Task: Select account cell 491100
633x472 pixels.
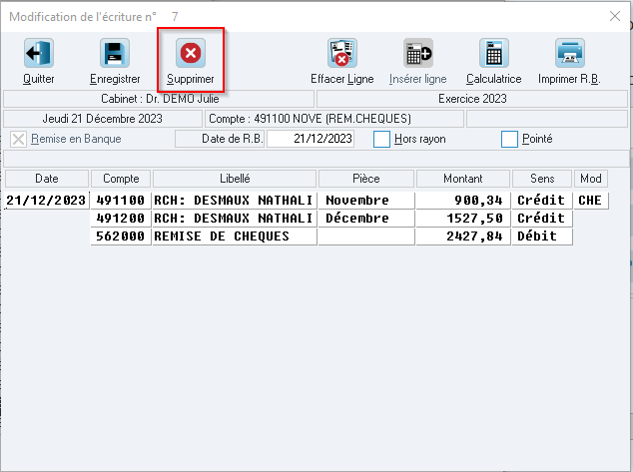Action: pos(121,201)
